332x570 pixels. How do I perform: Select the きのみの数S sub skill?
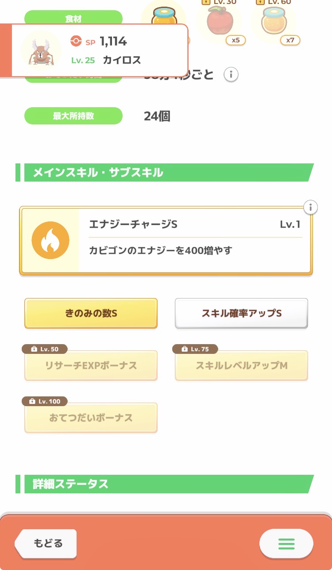(91, 313)
